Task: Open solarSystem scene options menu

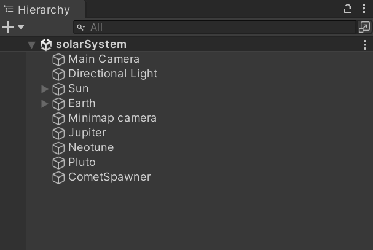Action: [366, 45]
